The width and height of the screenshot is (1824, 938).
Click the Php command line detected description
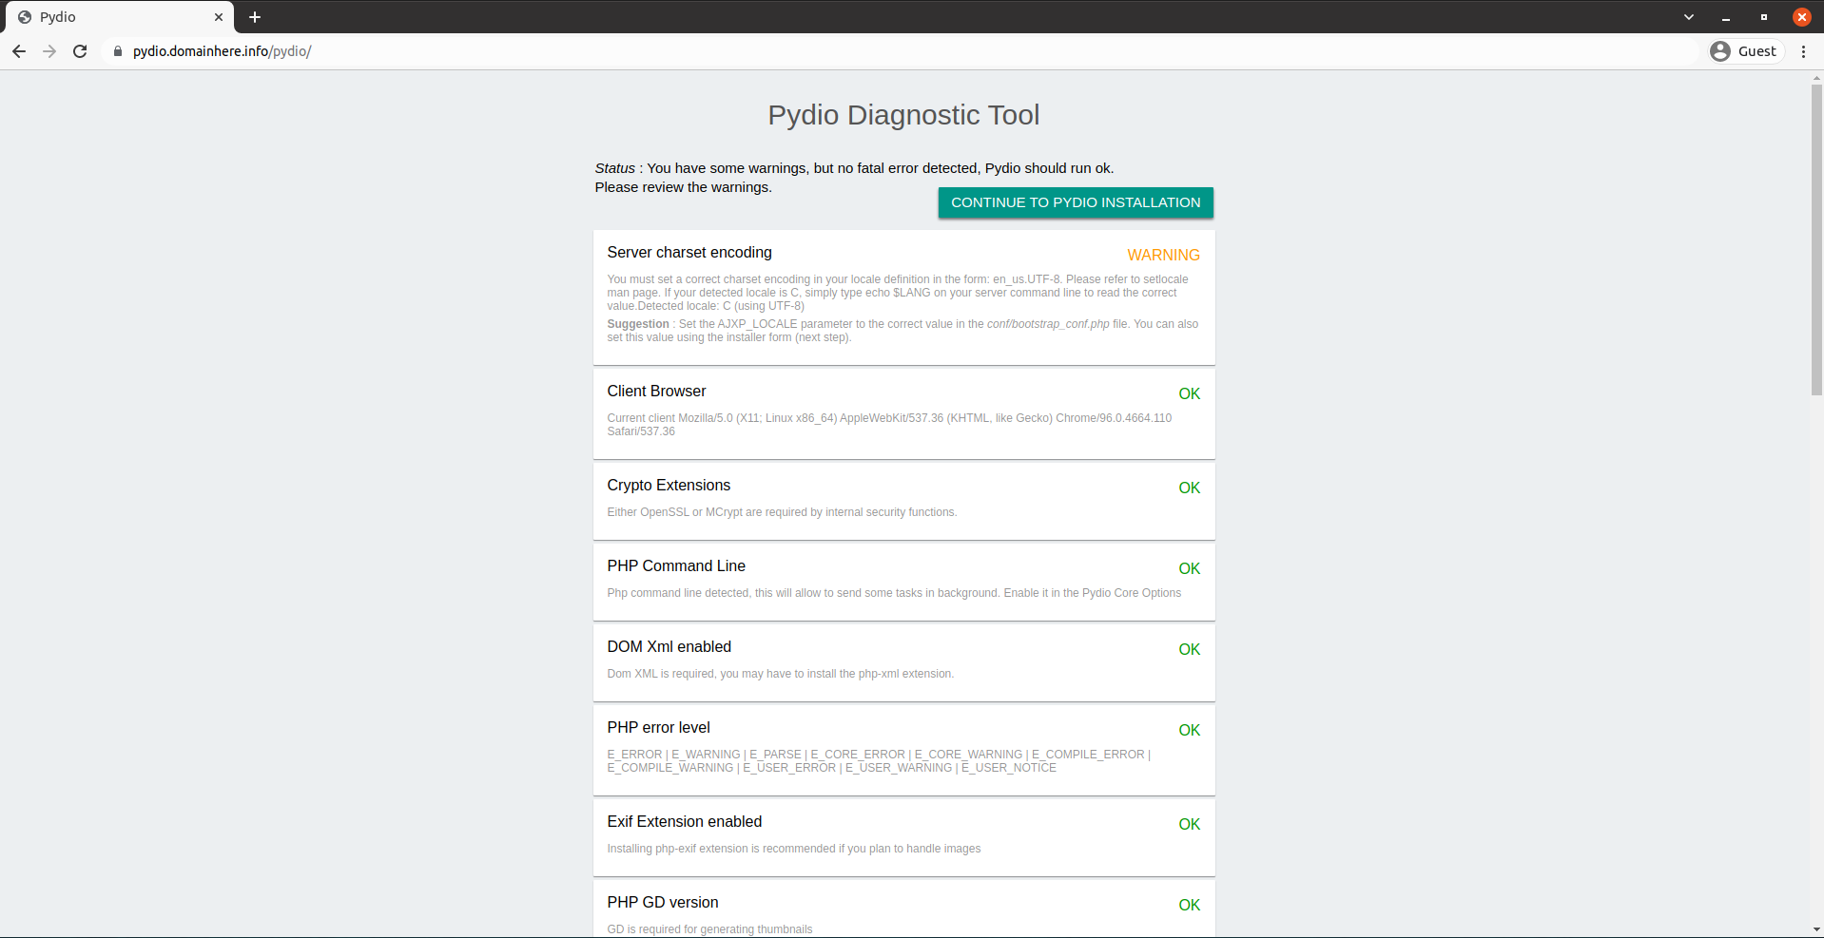click(894, 593)
